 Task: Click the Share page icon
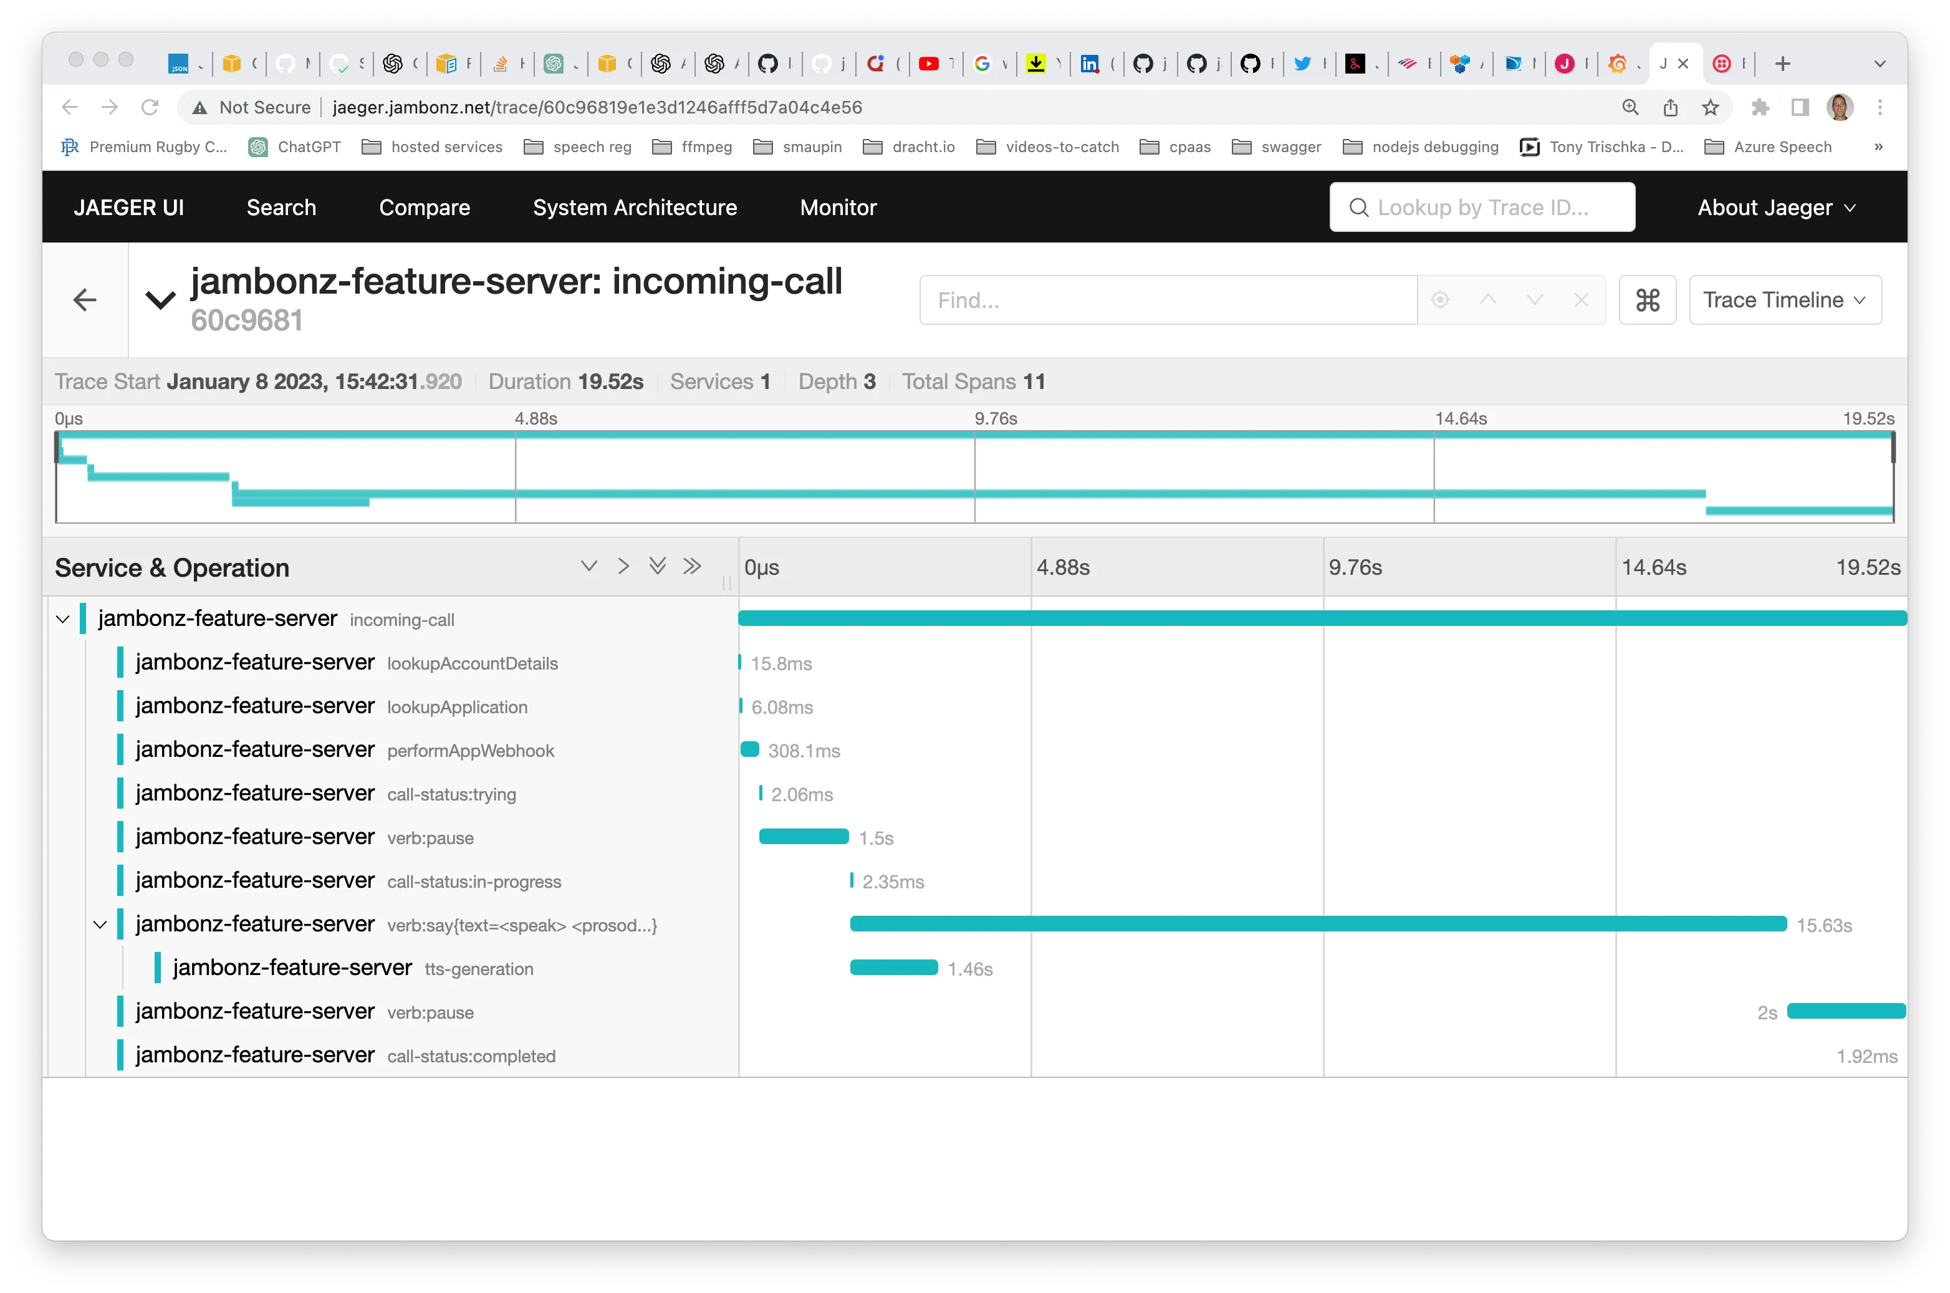pyautogui.click(x=1671, y=107)
